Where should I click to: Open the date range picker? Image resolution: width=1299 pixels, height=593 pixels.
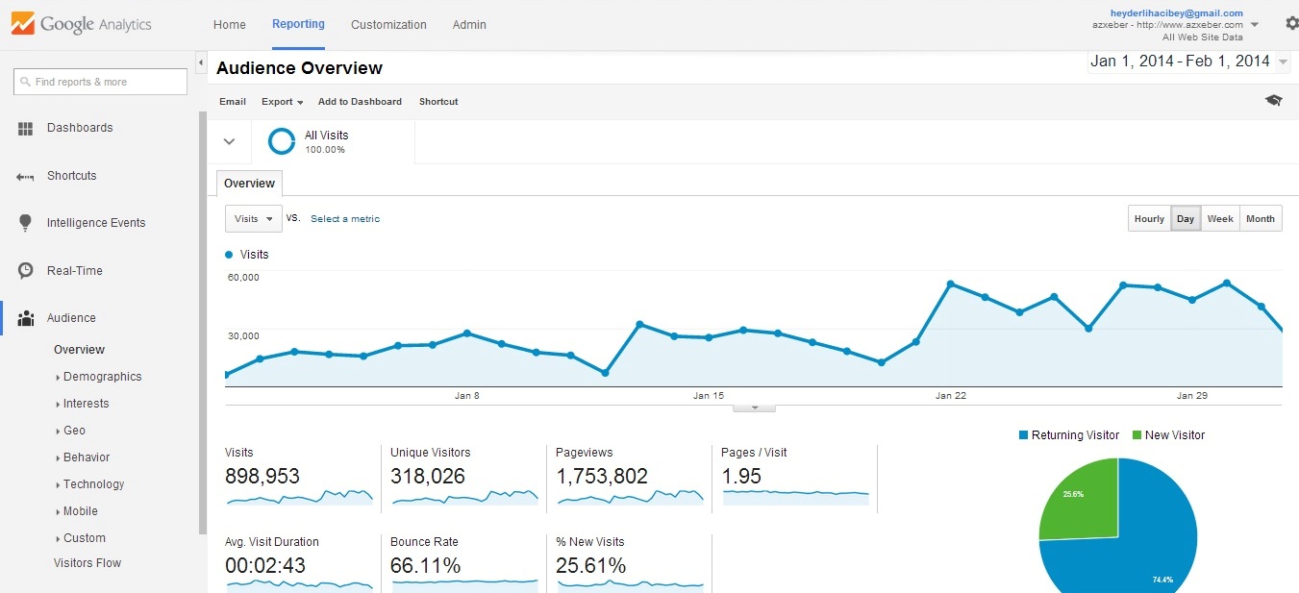pyautogui.click(x=1188, y=62)
